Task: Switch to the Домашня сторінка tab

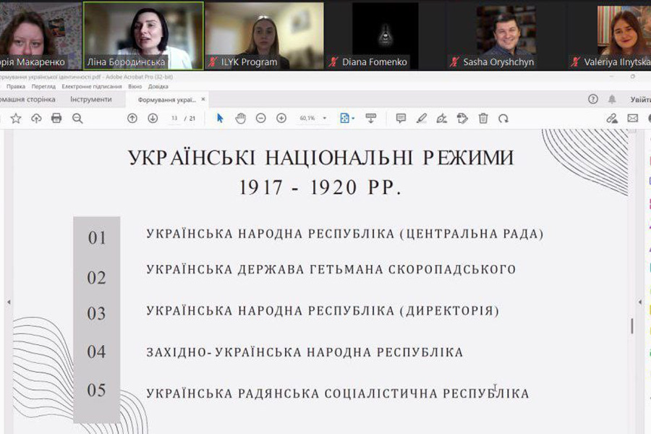Action: click(x=27, y=99)
